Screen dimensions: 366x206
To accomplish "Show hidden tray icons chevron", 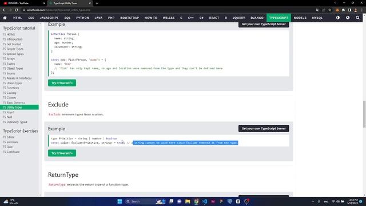I will click(313, 201).
